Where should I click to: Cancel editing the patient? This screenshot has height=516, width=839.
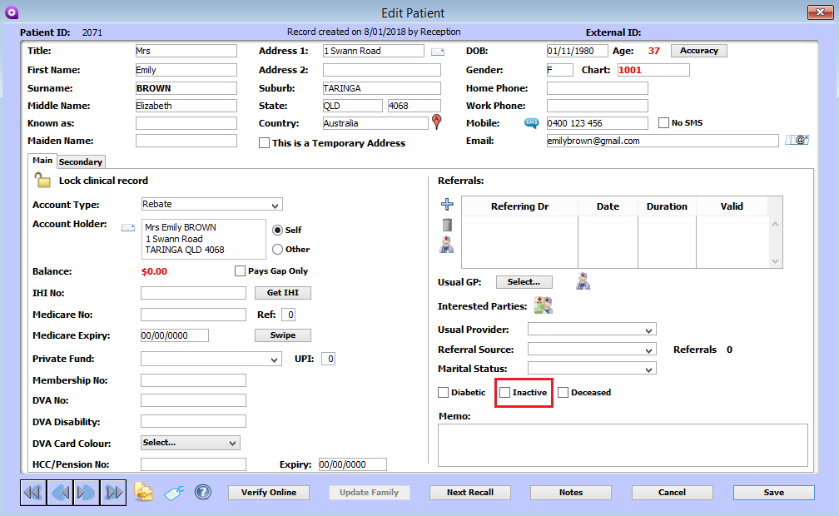(672, 493)
